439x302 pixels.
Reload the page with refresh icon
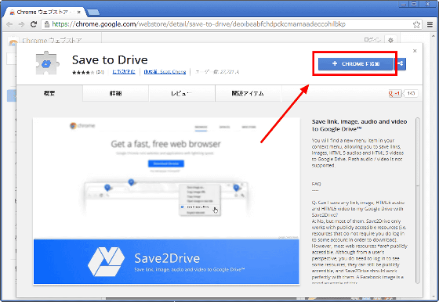click(34, 24)
